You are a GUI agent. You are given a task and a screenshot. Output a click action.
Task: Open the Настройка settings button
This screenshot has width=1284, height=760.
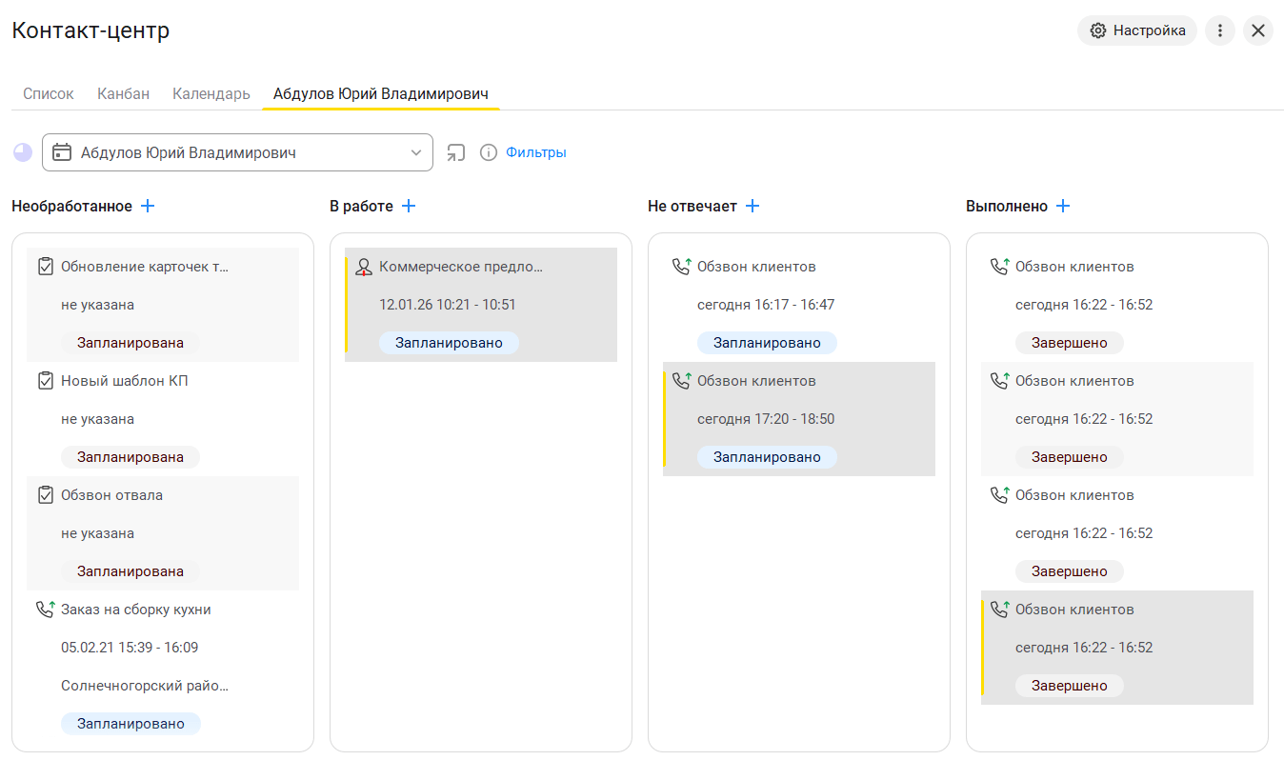click(1137, 30)
